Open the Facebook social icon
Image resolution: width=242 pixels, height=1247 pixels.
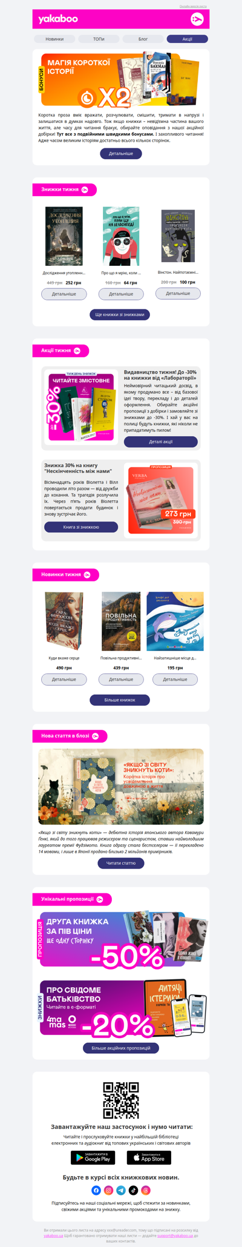(x=96, y=1190)
